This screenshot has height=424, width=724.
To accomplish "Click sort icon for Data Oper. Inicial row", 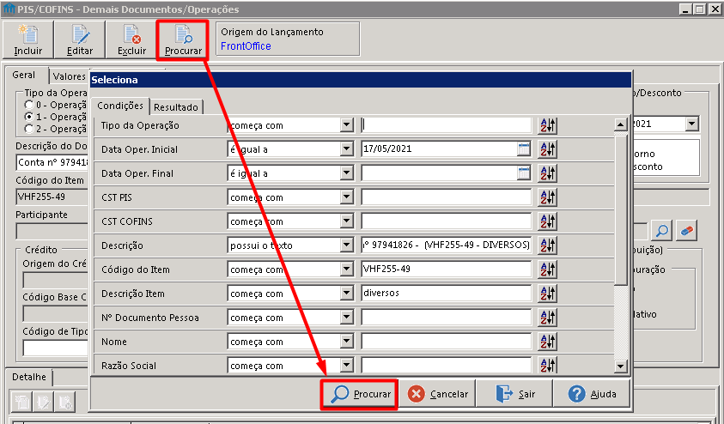I will 548,149.
